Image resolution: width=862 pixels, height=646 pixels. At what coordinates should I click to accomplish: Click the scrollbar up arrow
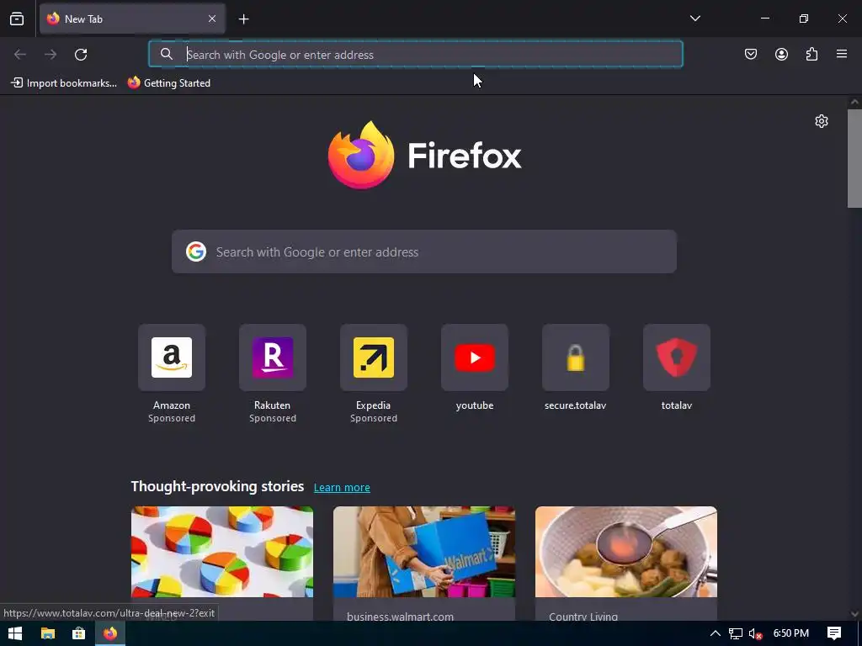point(854,102)
